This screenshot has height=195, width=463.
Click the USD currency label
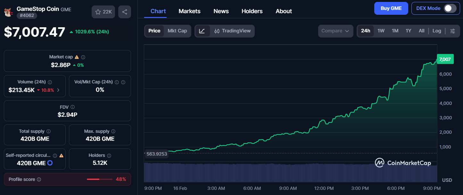tap(447, 180)
